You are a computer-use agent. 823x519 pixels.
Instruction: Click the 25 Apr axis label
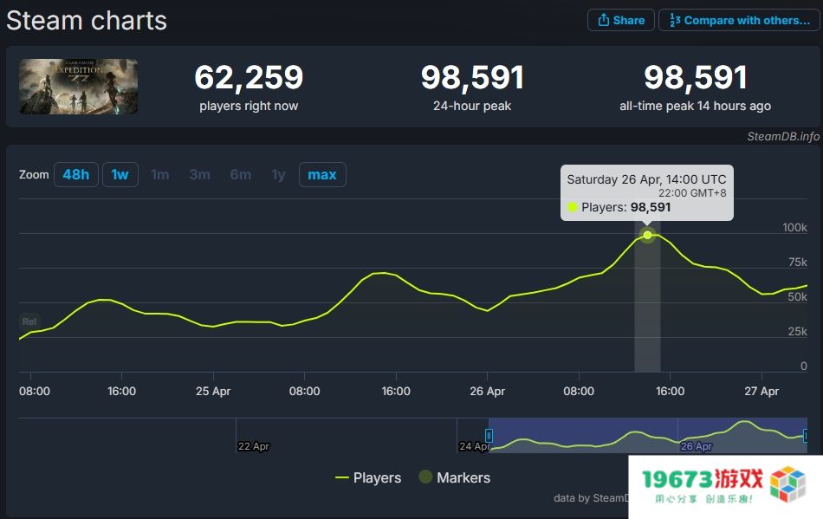[213, 391]
